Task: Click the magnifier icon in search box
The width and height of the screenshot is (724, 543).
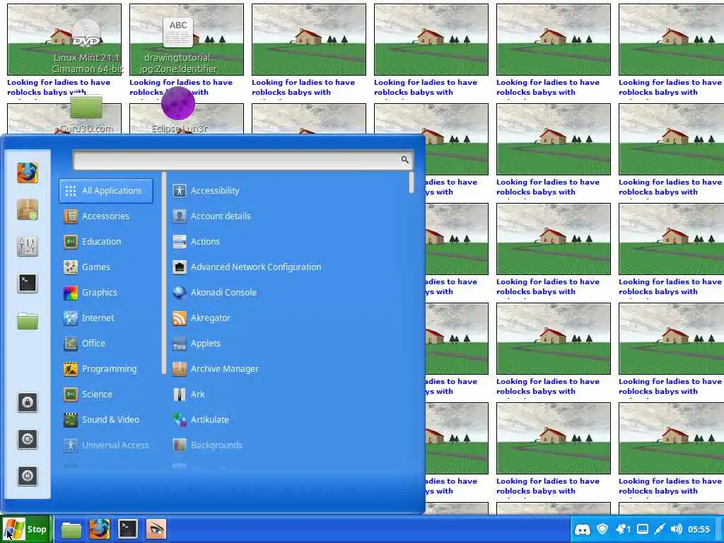Action: click(405, 160)
